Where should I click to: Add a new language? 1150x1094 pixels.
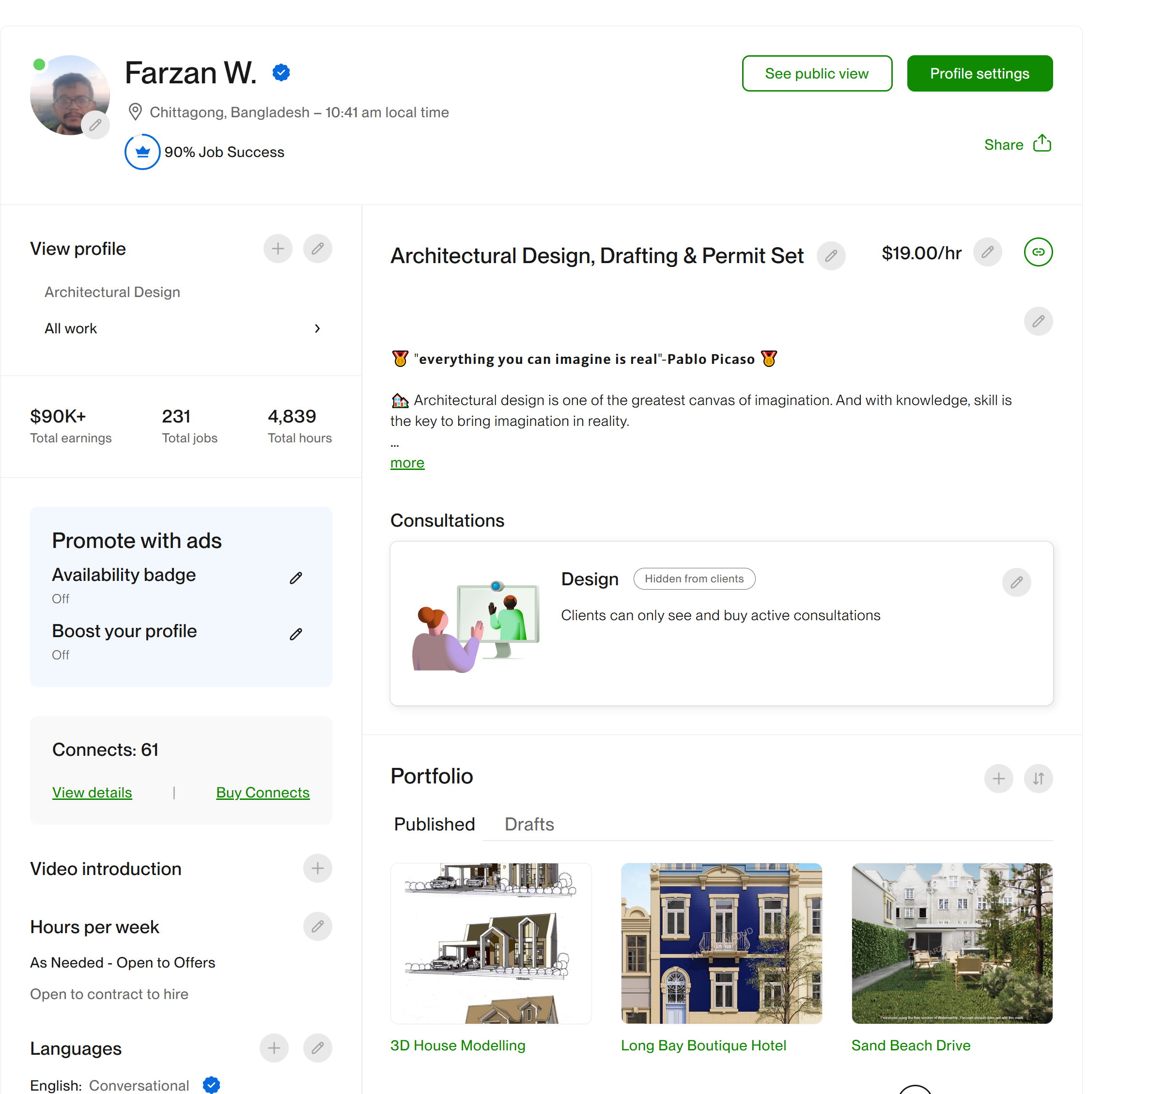(x=274, y=1048)
